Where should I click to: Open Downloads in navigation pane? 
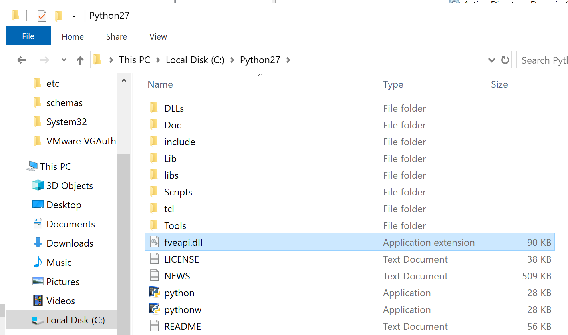pyautogui.click(x=70, y=243)
